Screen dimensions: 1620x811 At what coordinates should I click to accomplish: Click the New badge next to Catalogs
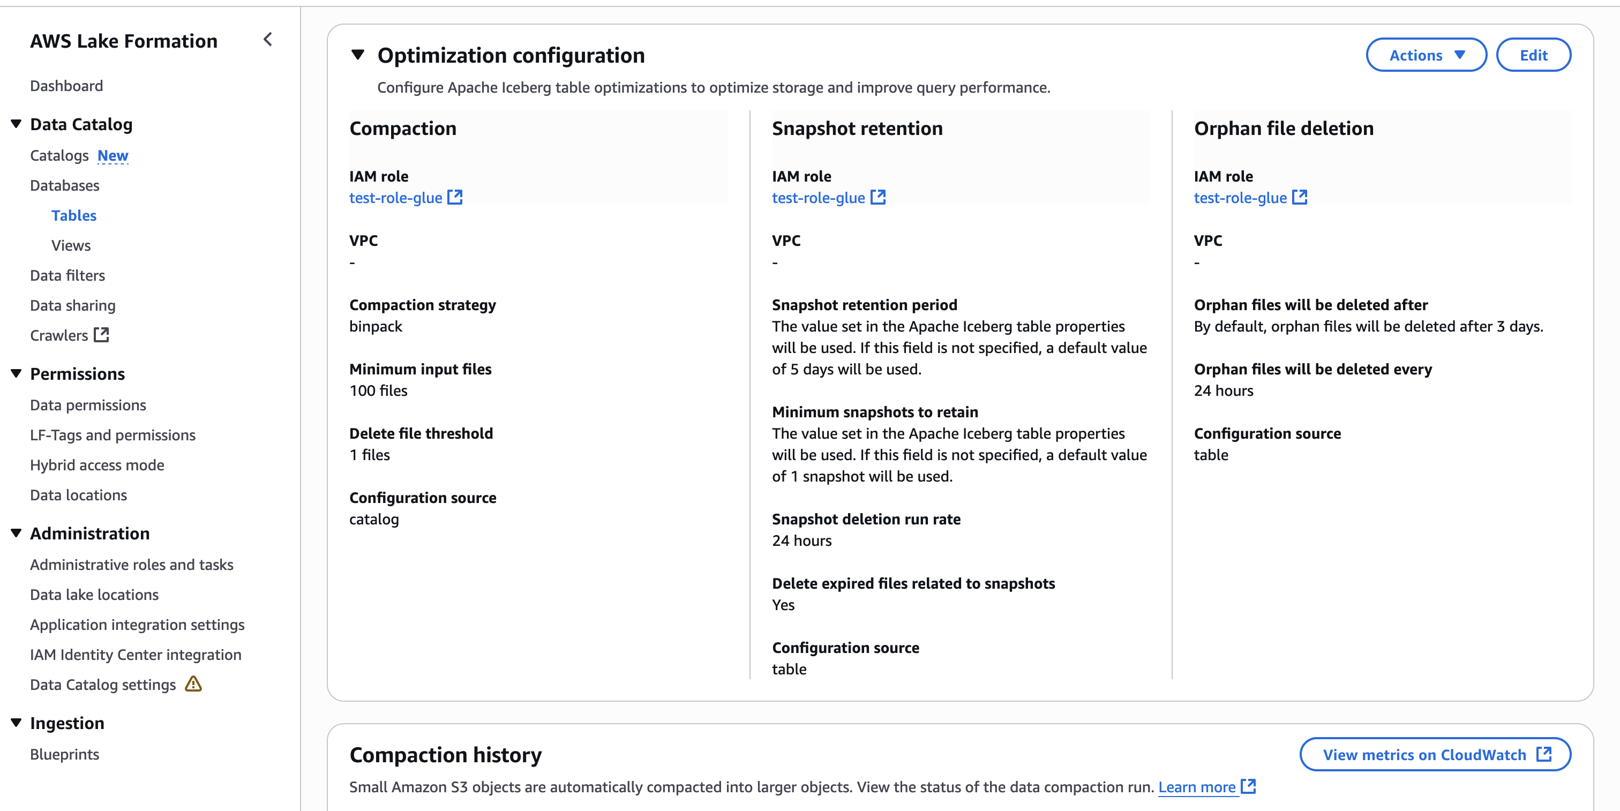tap(112, 155)
